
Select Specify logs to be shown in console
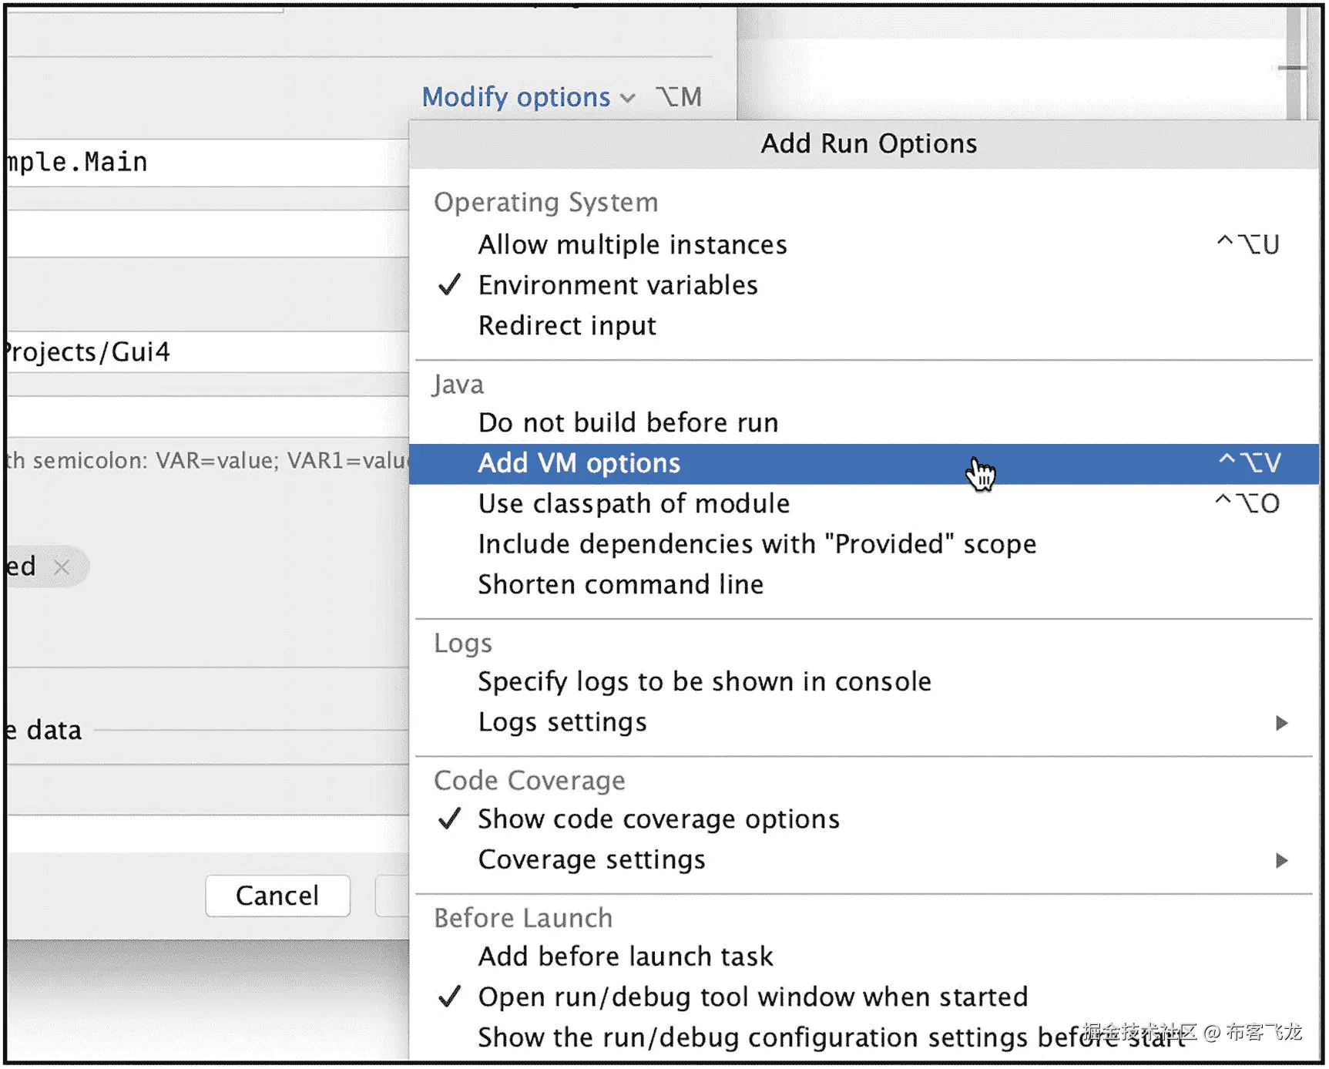pos(703,681)
